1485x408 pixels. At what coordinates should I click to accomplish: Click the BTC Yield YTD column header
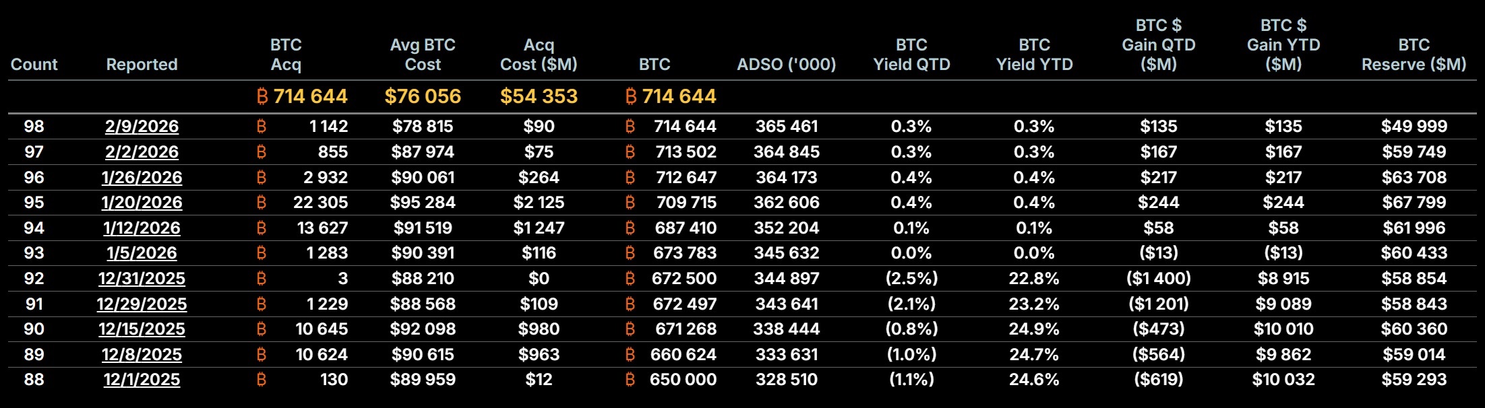[x=1034, y=55]
